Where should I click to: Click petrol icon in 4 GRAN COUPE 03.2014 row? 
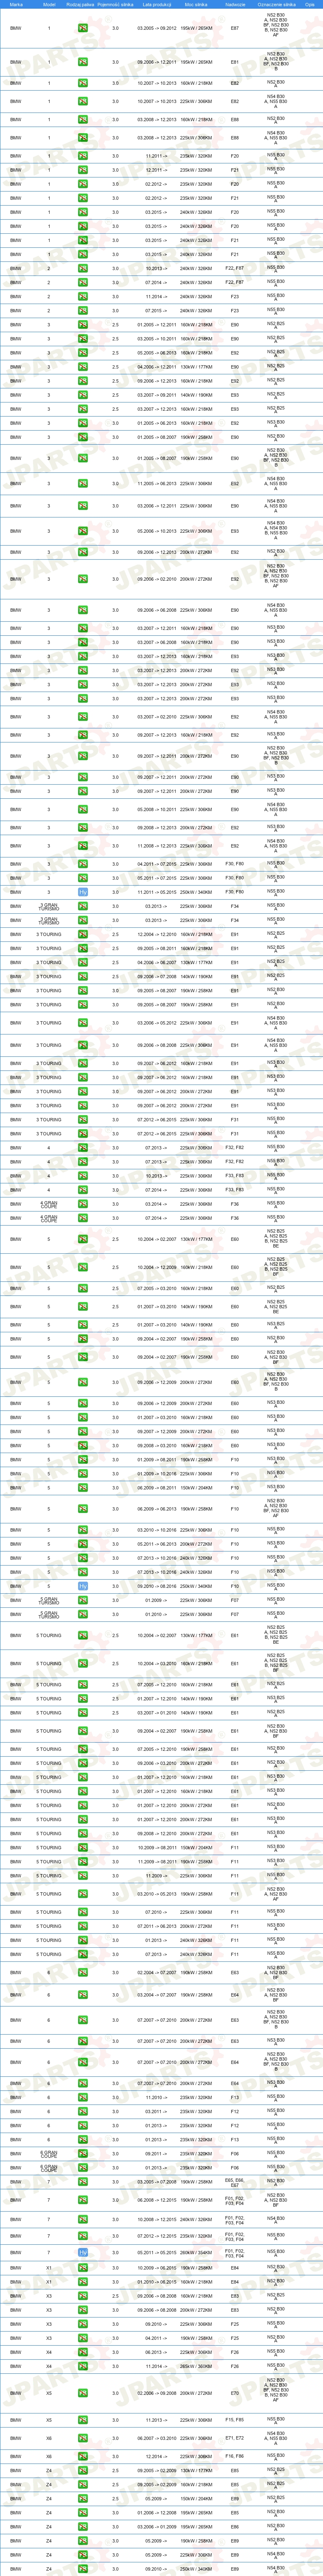tap(83, 1204)
